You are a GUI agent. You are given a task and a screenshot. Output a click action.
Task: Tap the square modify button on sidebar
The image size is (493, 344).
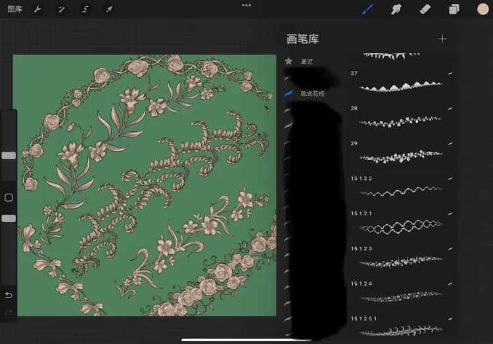[x=9, y=198]
